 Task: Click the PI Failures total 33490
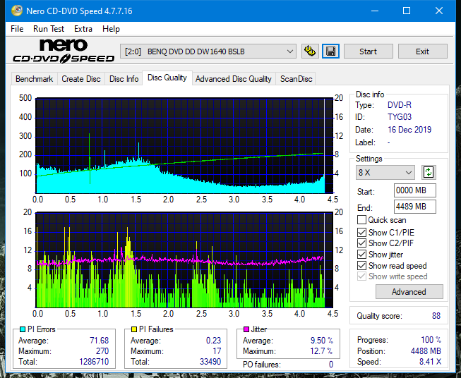210,362
